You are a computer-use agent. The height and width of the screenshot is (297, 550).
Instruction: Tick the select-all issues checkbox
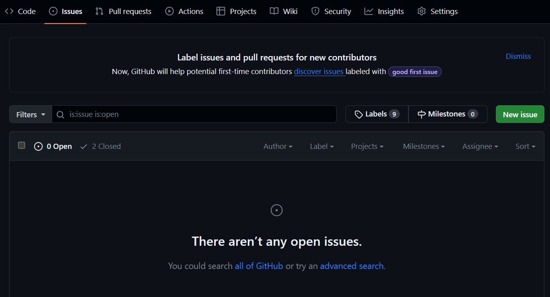pyautogui.click(x=22, y=145)
